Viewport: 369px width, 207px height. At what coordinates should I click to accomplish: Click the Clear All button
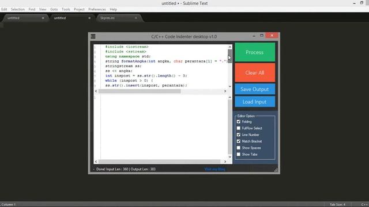(x=255, y=72)
